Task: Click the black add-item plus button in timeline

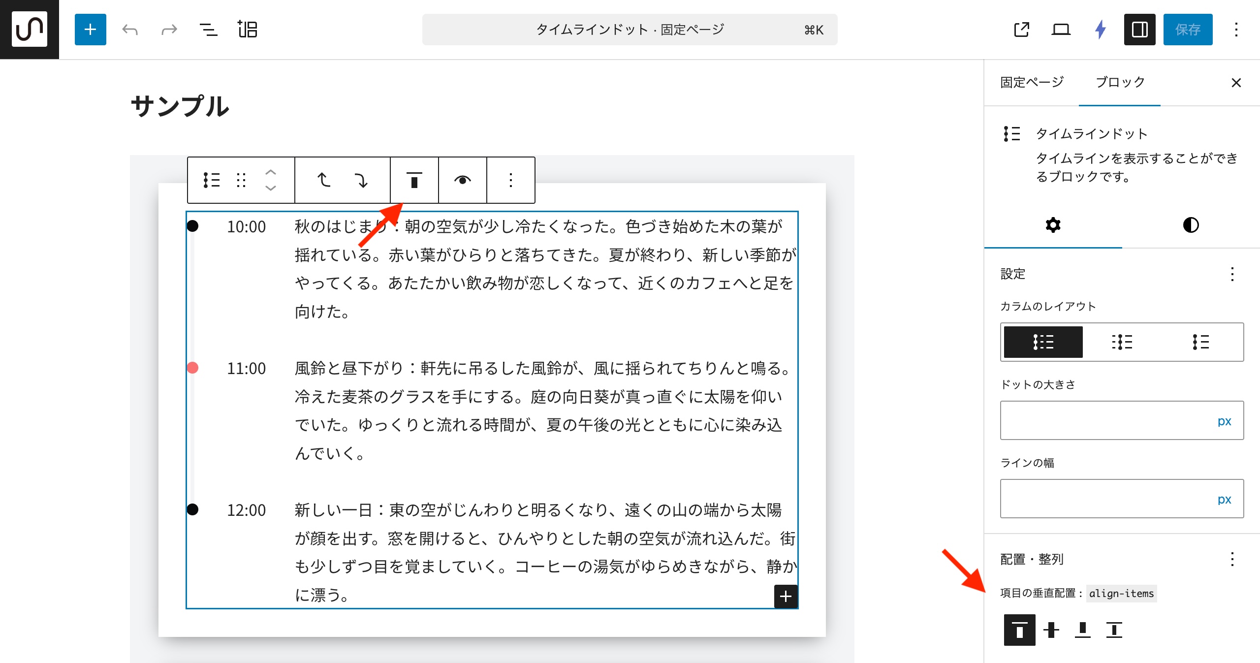Action: point(786,597)
